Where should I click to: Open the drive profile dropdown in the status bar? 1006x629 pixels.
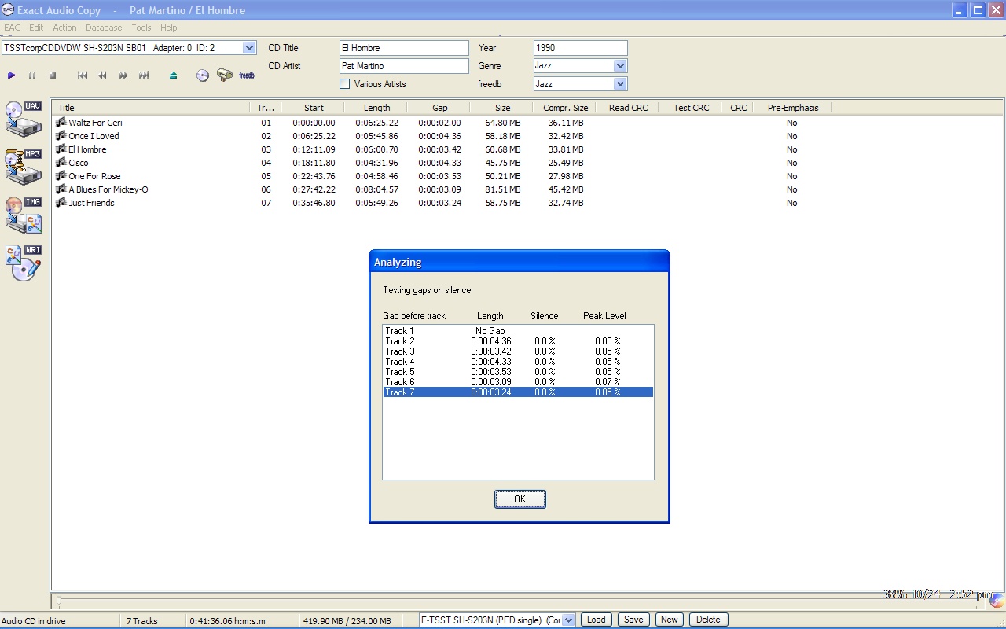pyautogui.click(x=569, y=620)
